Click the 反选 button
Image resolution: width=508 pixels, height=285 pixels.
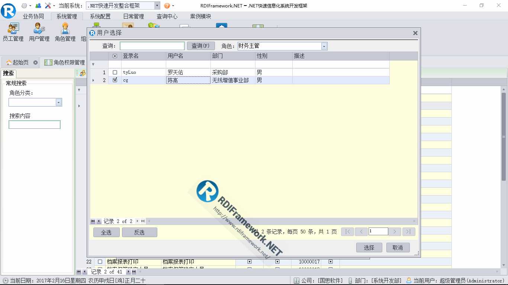coord(139,232)
